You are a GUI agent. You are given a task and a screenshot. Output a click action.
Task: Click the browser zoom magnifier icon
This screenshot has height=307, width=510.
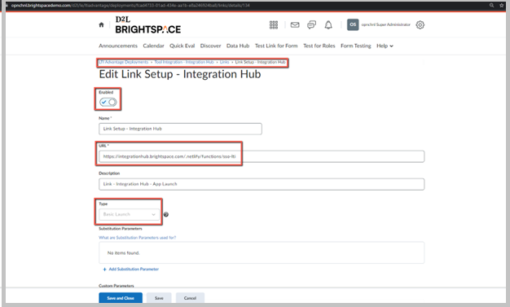point(491,5)
